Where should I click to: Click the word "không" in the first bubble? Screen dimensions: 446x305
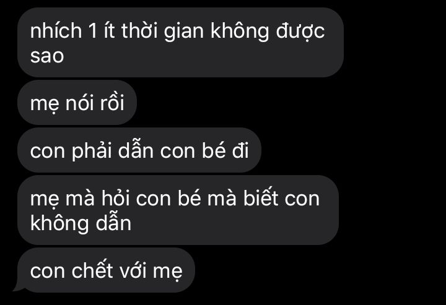(240, 31)
